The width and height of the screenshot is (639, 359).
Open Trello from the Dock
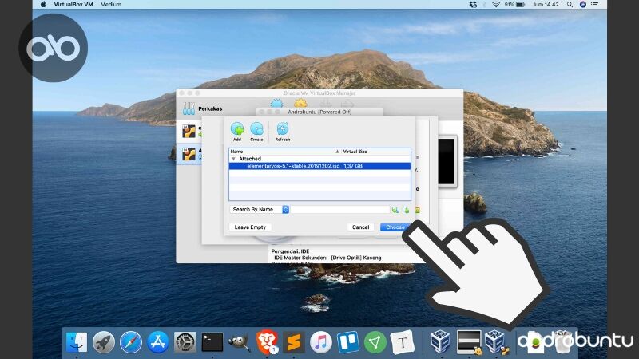[x=348, y=342]
